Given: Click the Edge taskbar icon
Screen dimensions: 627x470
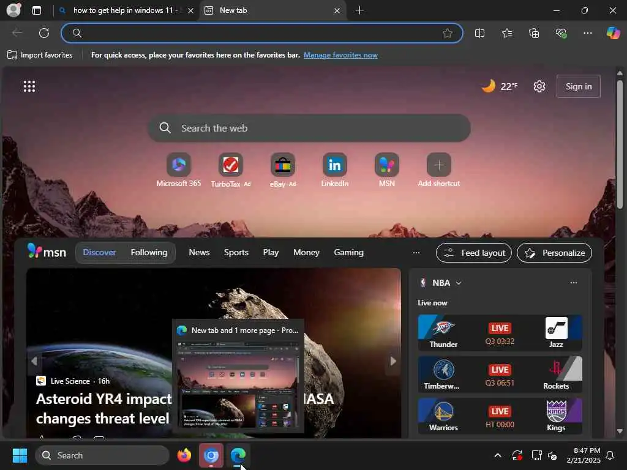Looking at the screenshot, I should point(238,455).
